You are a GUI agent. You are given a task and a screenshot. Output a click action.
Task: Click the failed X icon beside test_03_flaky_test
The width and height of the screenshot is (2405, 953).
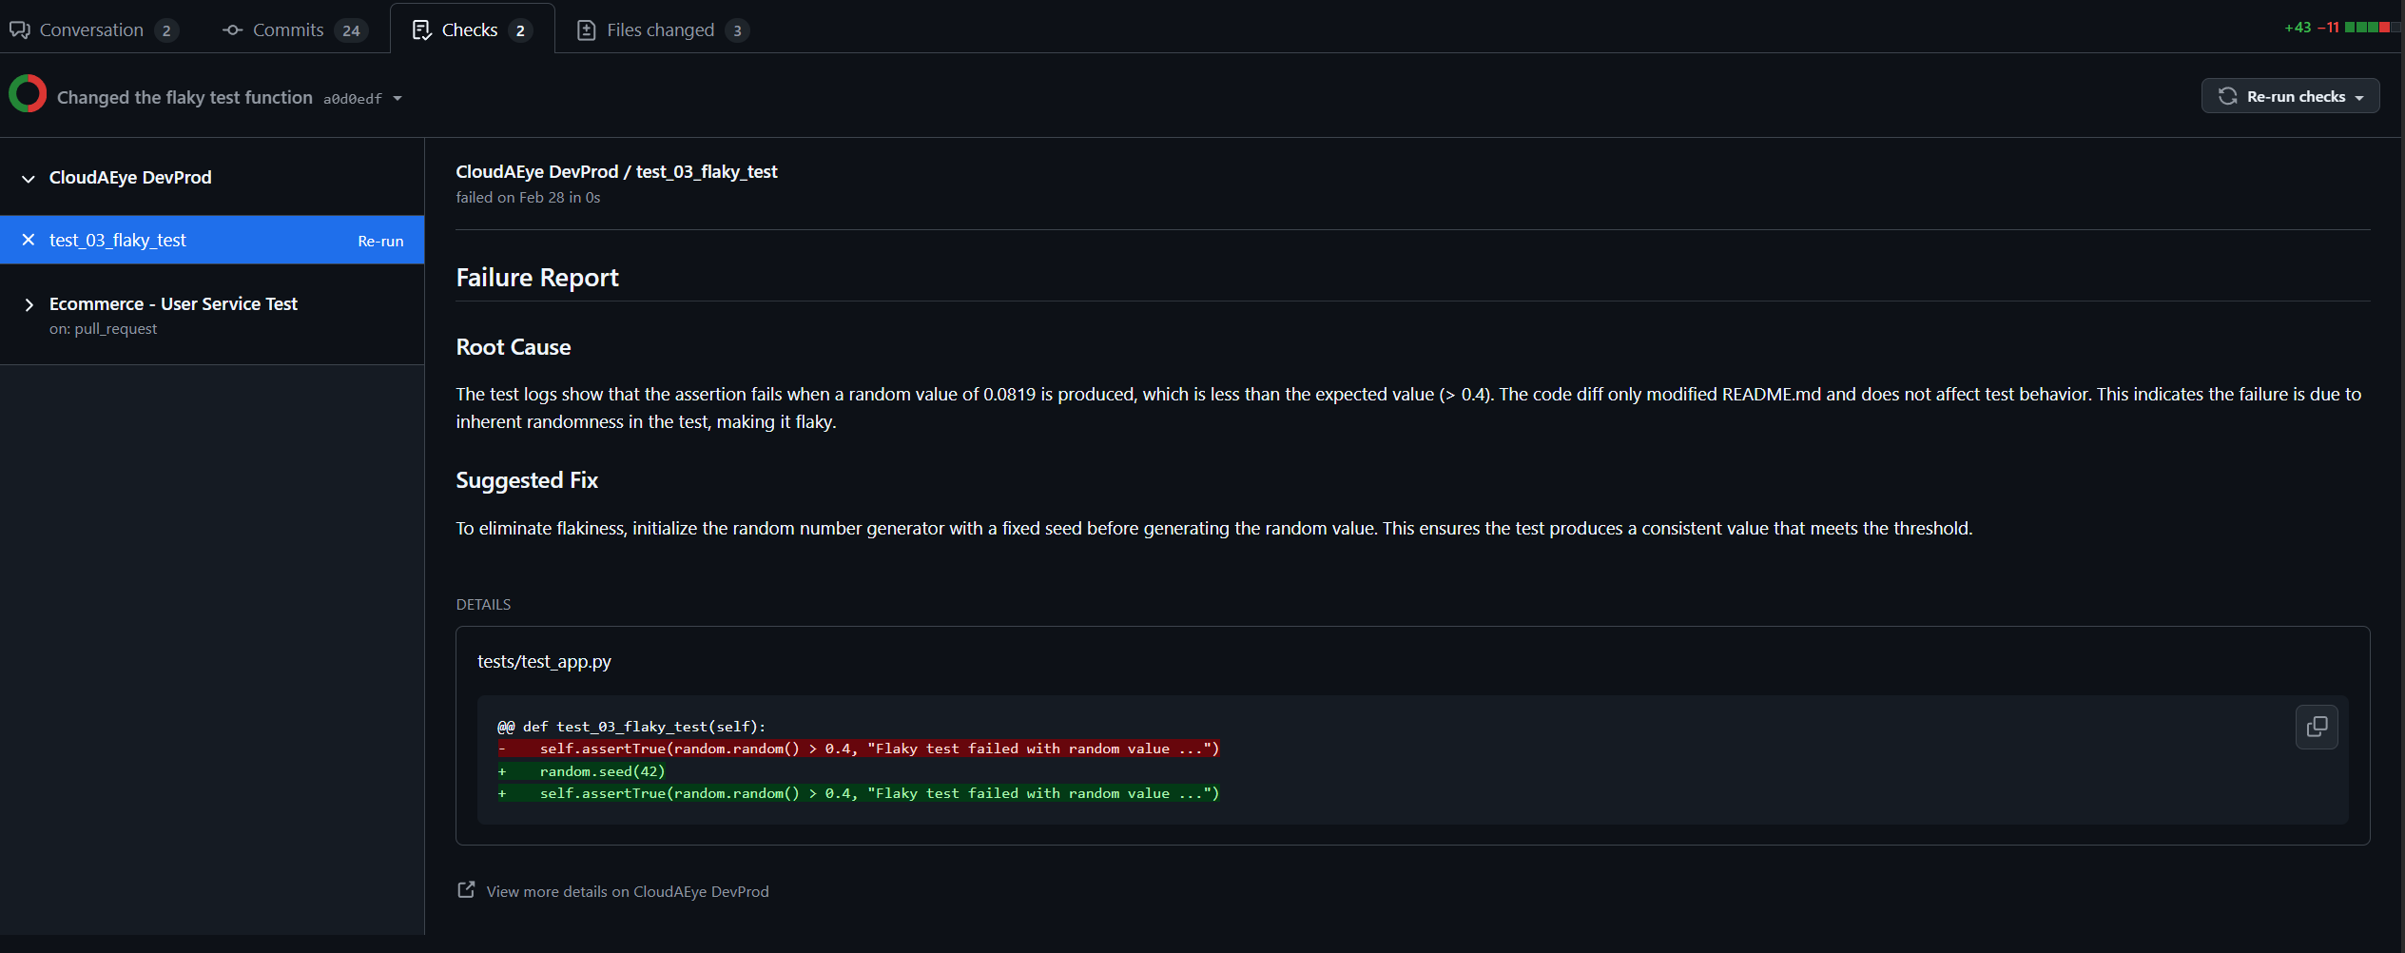click(x=29, y=240)
